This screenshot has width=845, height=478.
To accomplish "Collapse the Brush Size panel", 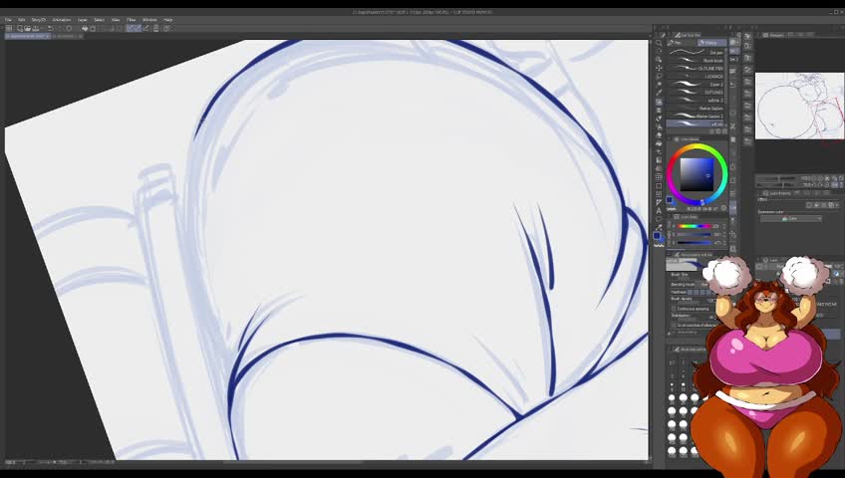I will pyautogui.click(x=671, y=349).
